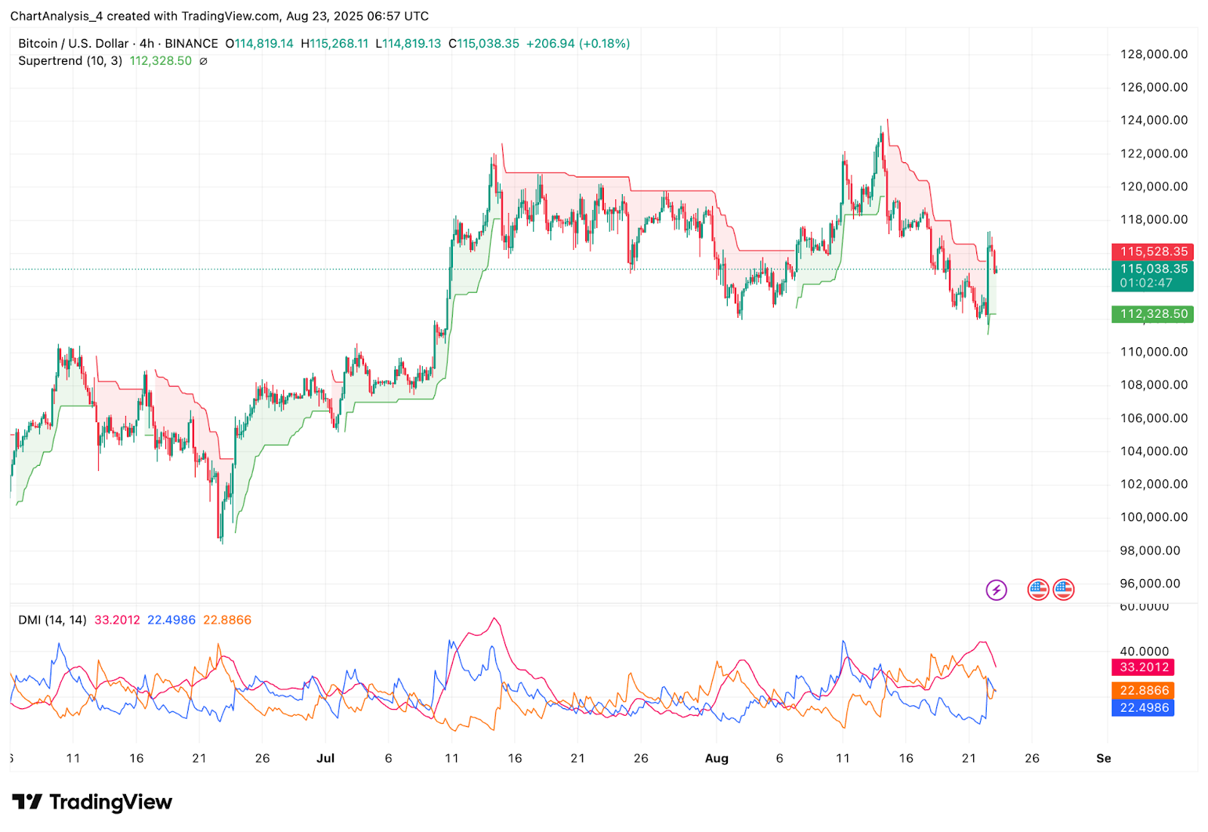1208x832 pixels.
Task: Click the right US flag event icon
Action: (1064, 590)
